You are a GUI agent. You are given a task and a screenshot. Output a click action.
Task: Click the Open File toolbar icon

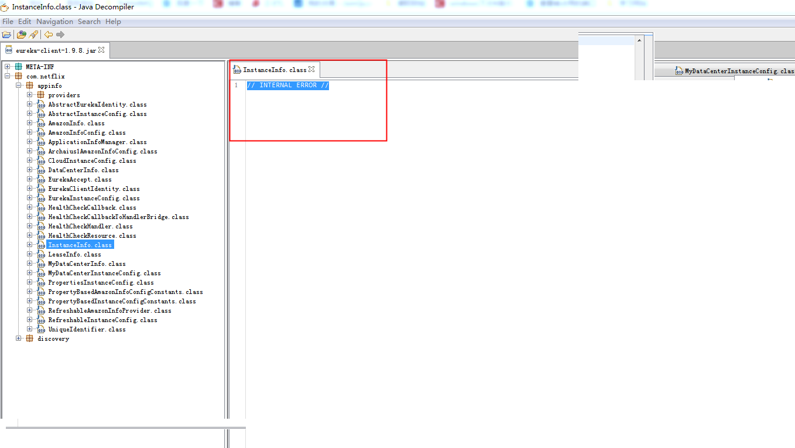[6, 35]
